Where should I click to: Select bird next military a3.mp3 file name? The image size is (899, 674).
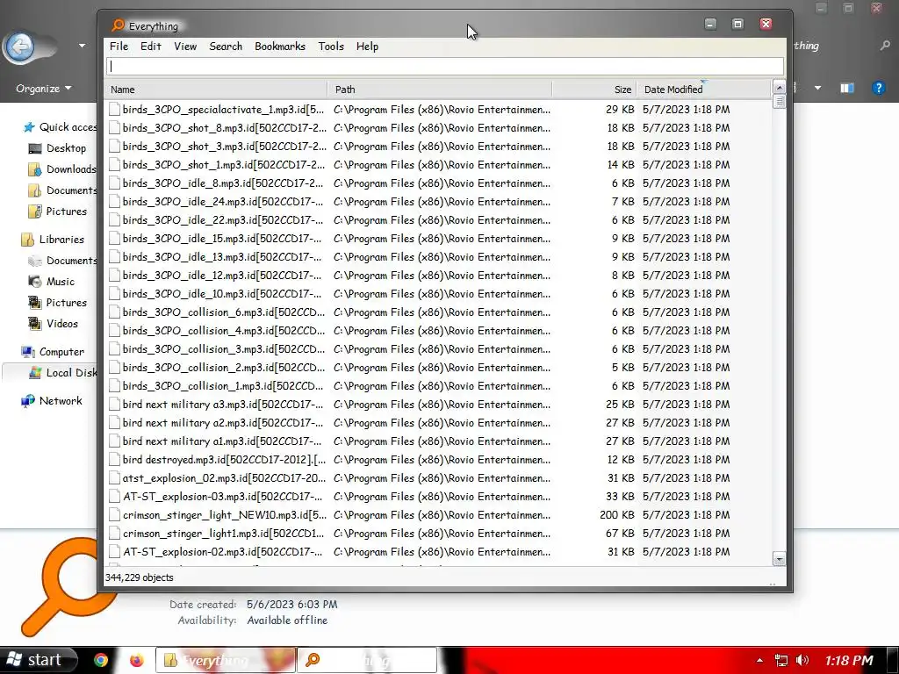point(222,404)
